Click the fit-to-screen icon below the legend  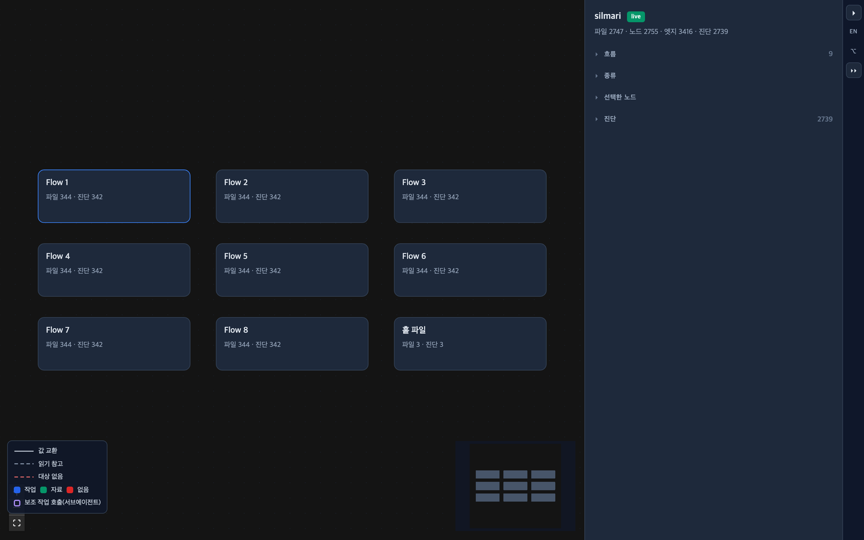click(x=17, y=523)
